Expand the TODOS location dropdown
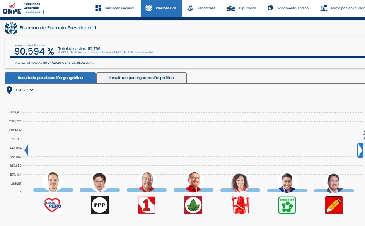The width and height of the screenshot is (365, 226). [24, 90]
